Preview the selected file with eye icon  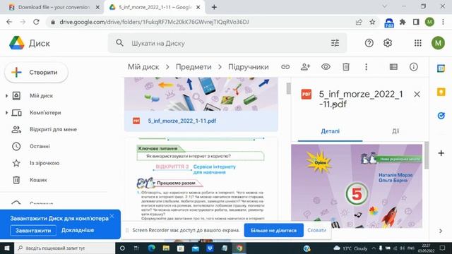[x=326, y=67]
